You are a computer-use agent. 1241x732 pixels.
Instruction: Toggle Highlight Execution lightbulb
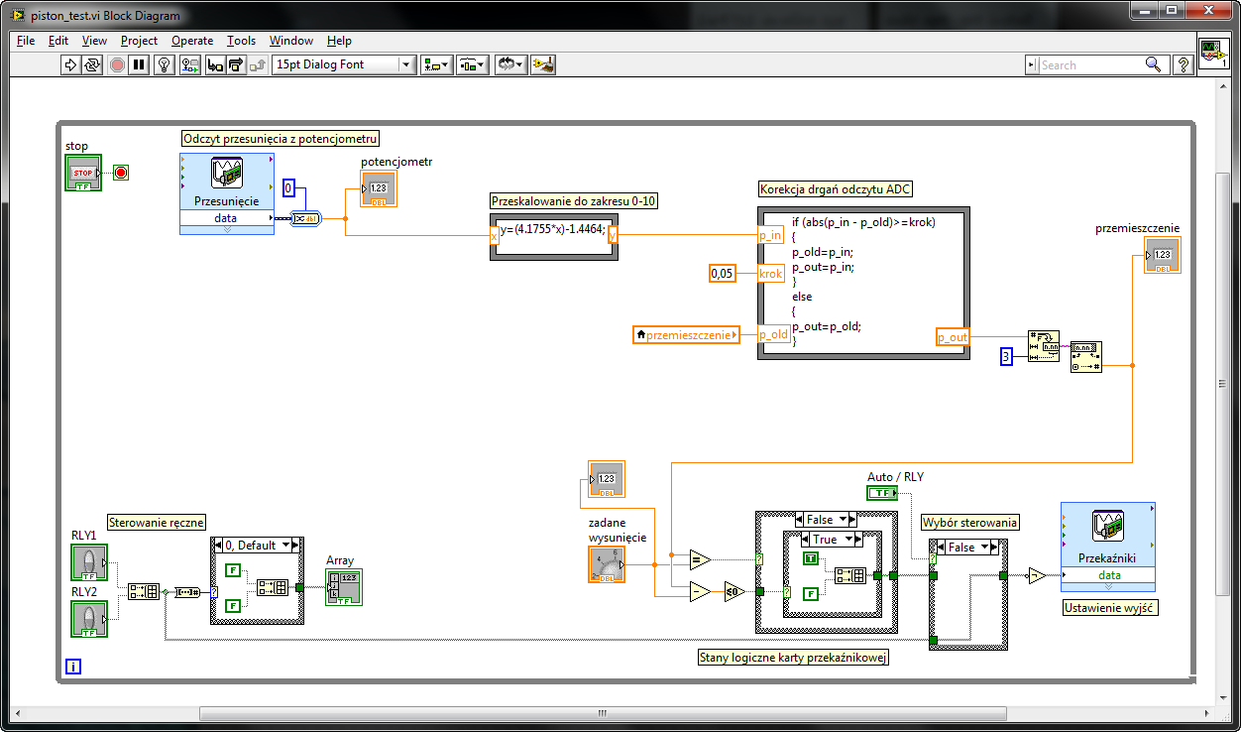(166, 64)
